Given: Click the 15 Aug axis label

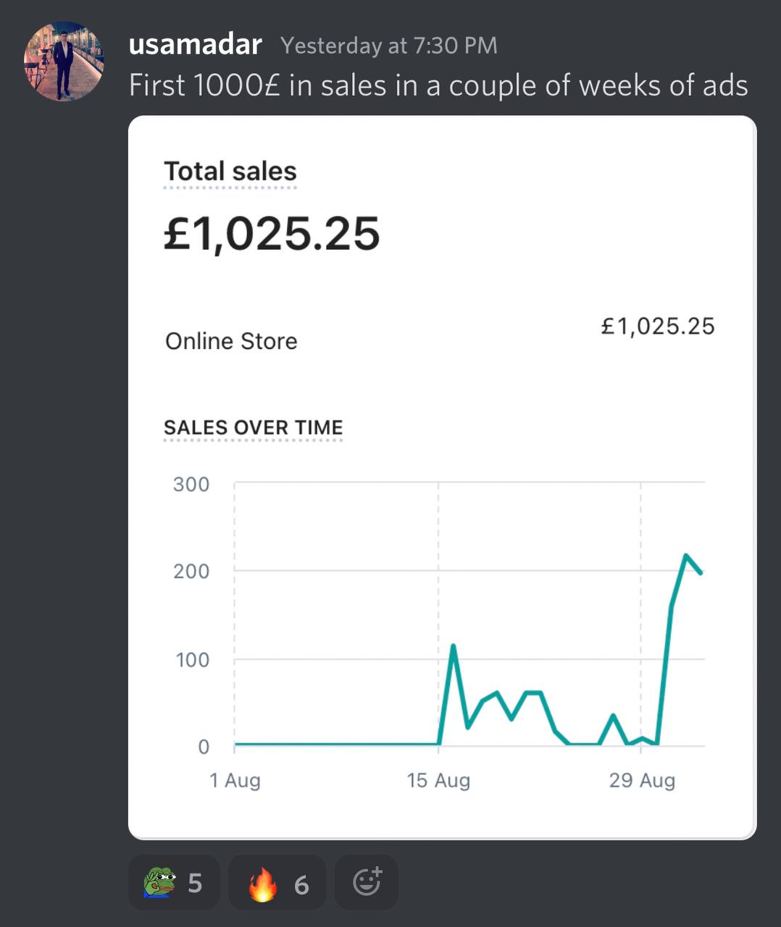Looking at the screenshot, I should point(438,781).
